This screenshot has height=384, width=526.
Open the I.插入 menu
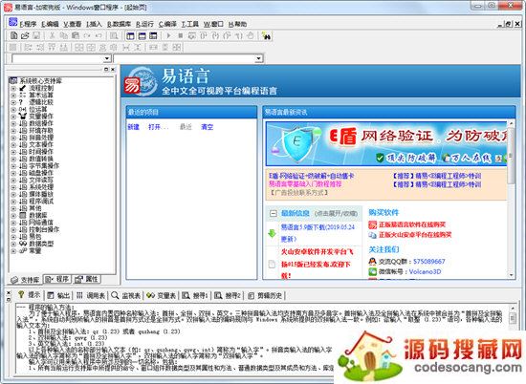click(x=94, y=24)
